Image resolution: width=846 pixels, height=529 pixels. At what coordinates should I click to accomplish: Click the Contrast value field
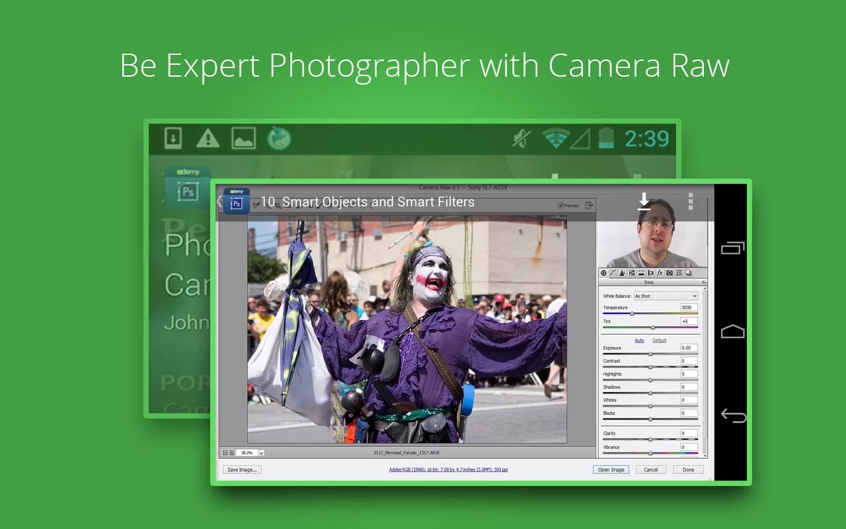(x=689, y=361)
